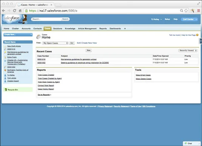Open case 00001002 in Recent Cases table
The image size is (202, 146).
[x=42, y=63]
